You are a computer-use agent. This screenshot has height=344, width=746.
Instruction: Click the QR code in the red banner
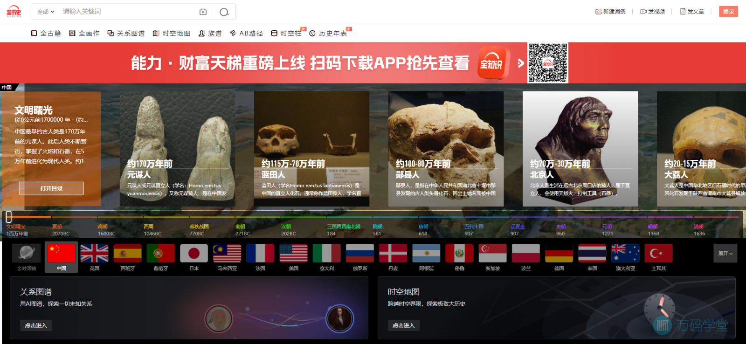click(x=548, y=63)
